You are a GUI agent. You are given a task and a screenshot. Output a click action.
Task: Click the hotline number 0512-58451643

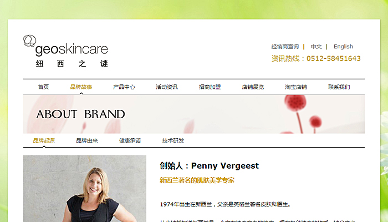pyautogui.click(x=333, y=58)
